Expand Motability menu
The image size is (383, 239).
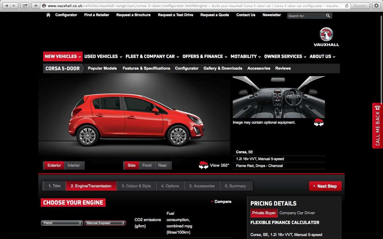pos(246,56)
